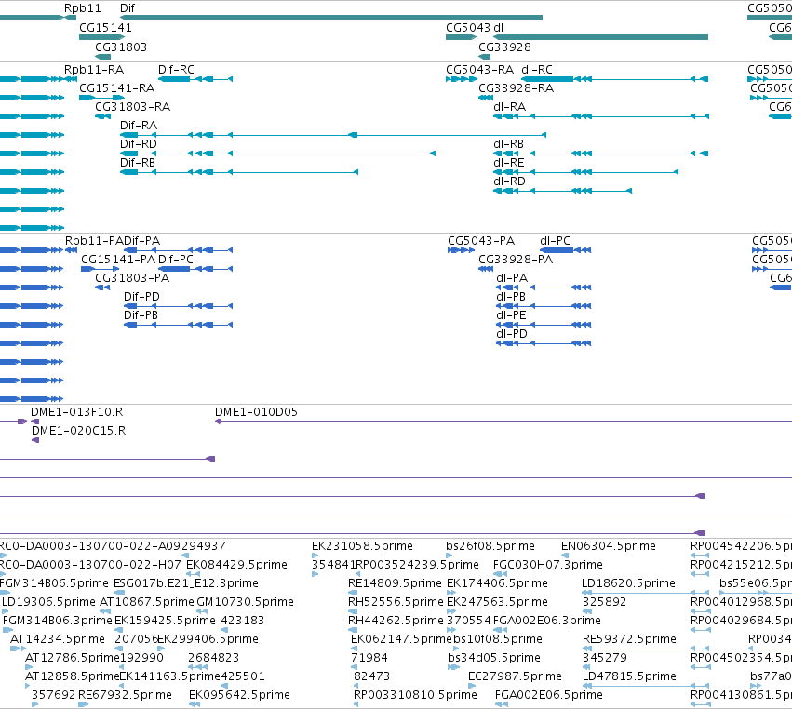This screenshot has height=709, width=792.
Task: Click the dl-PC coding sequence
Action: click(x=565, y=250)
